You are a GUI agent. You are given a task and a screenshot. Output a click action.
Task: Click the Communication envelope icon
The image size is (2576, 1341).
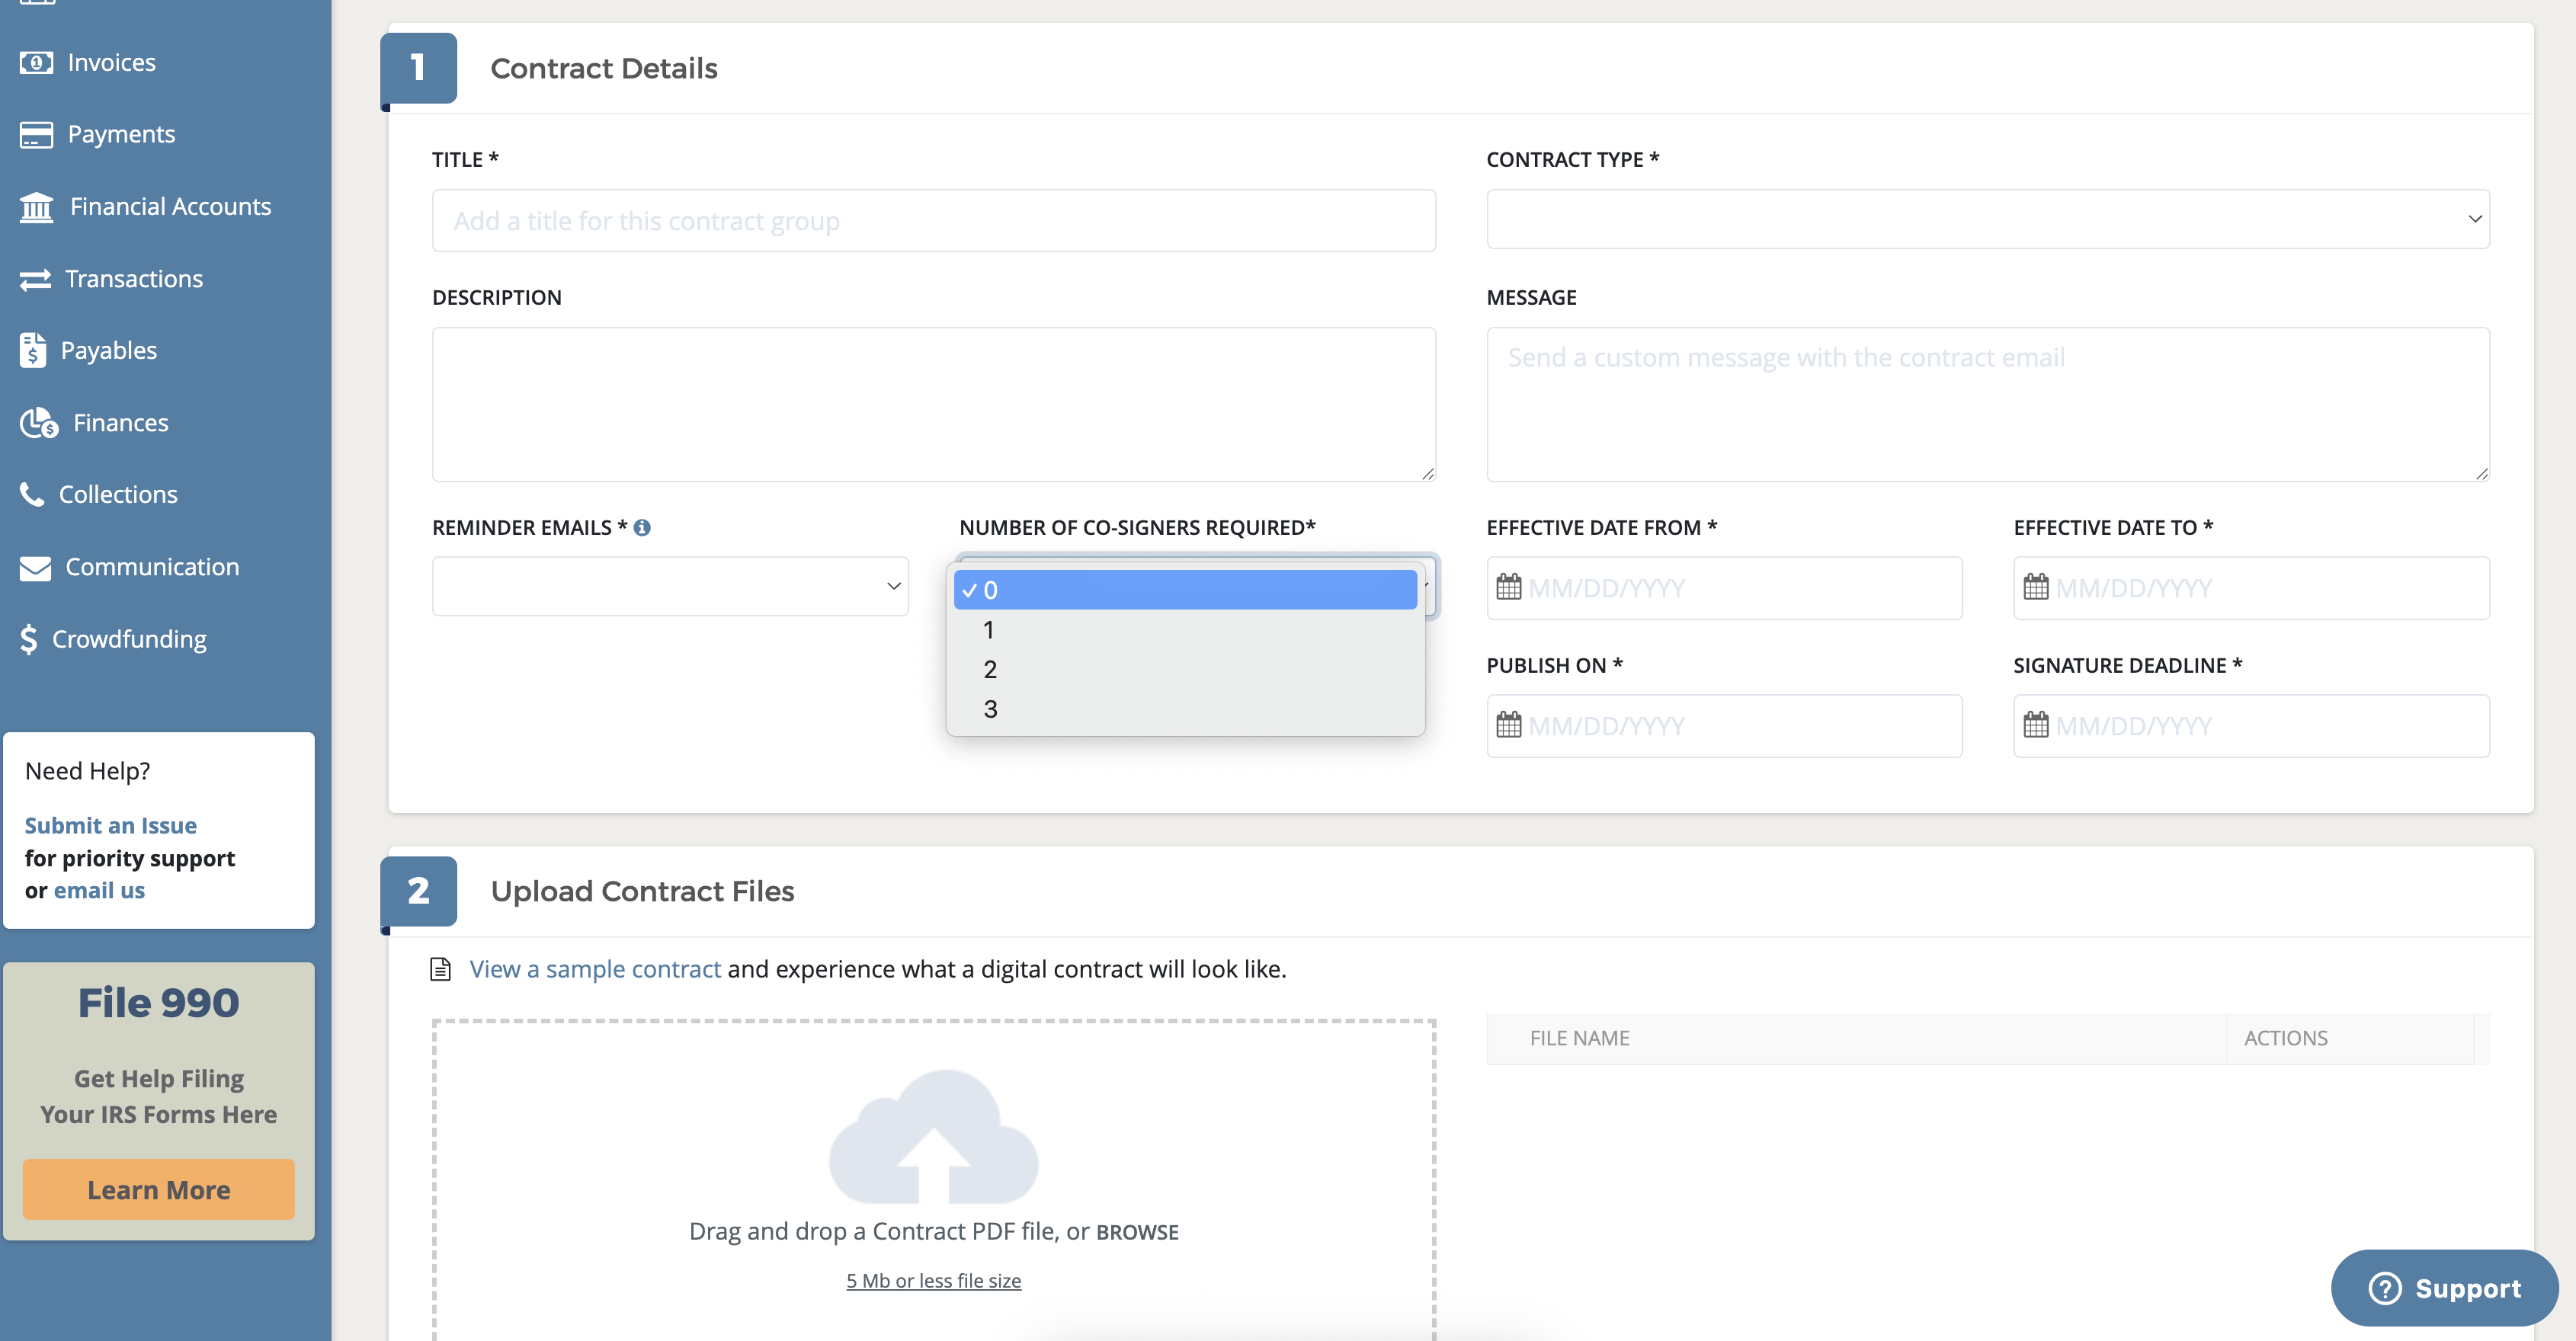[35, 567]
